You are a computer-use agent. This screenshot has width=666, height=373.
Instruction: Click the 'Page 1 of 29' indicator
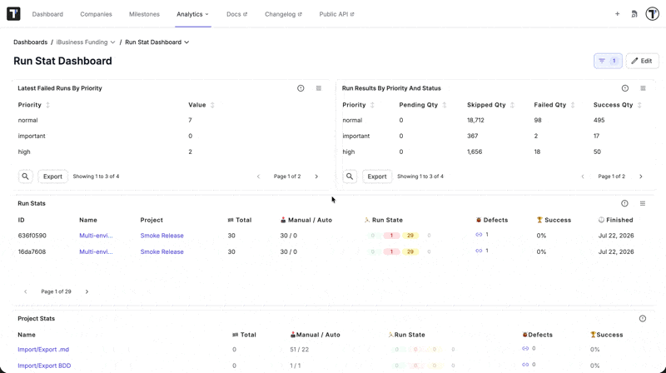tap(56, 291)
